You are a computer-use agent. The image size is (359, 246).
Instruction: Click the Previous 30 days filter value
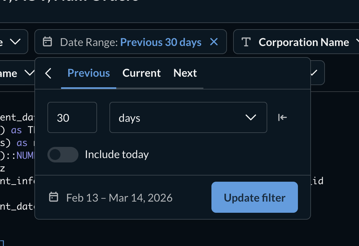pos(161,42)
